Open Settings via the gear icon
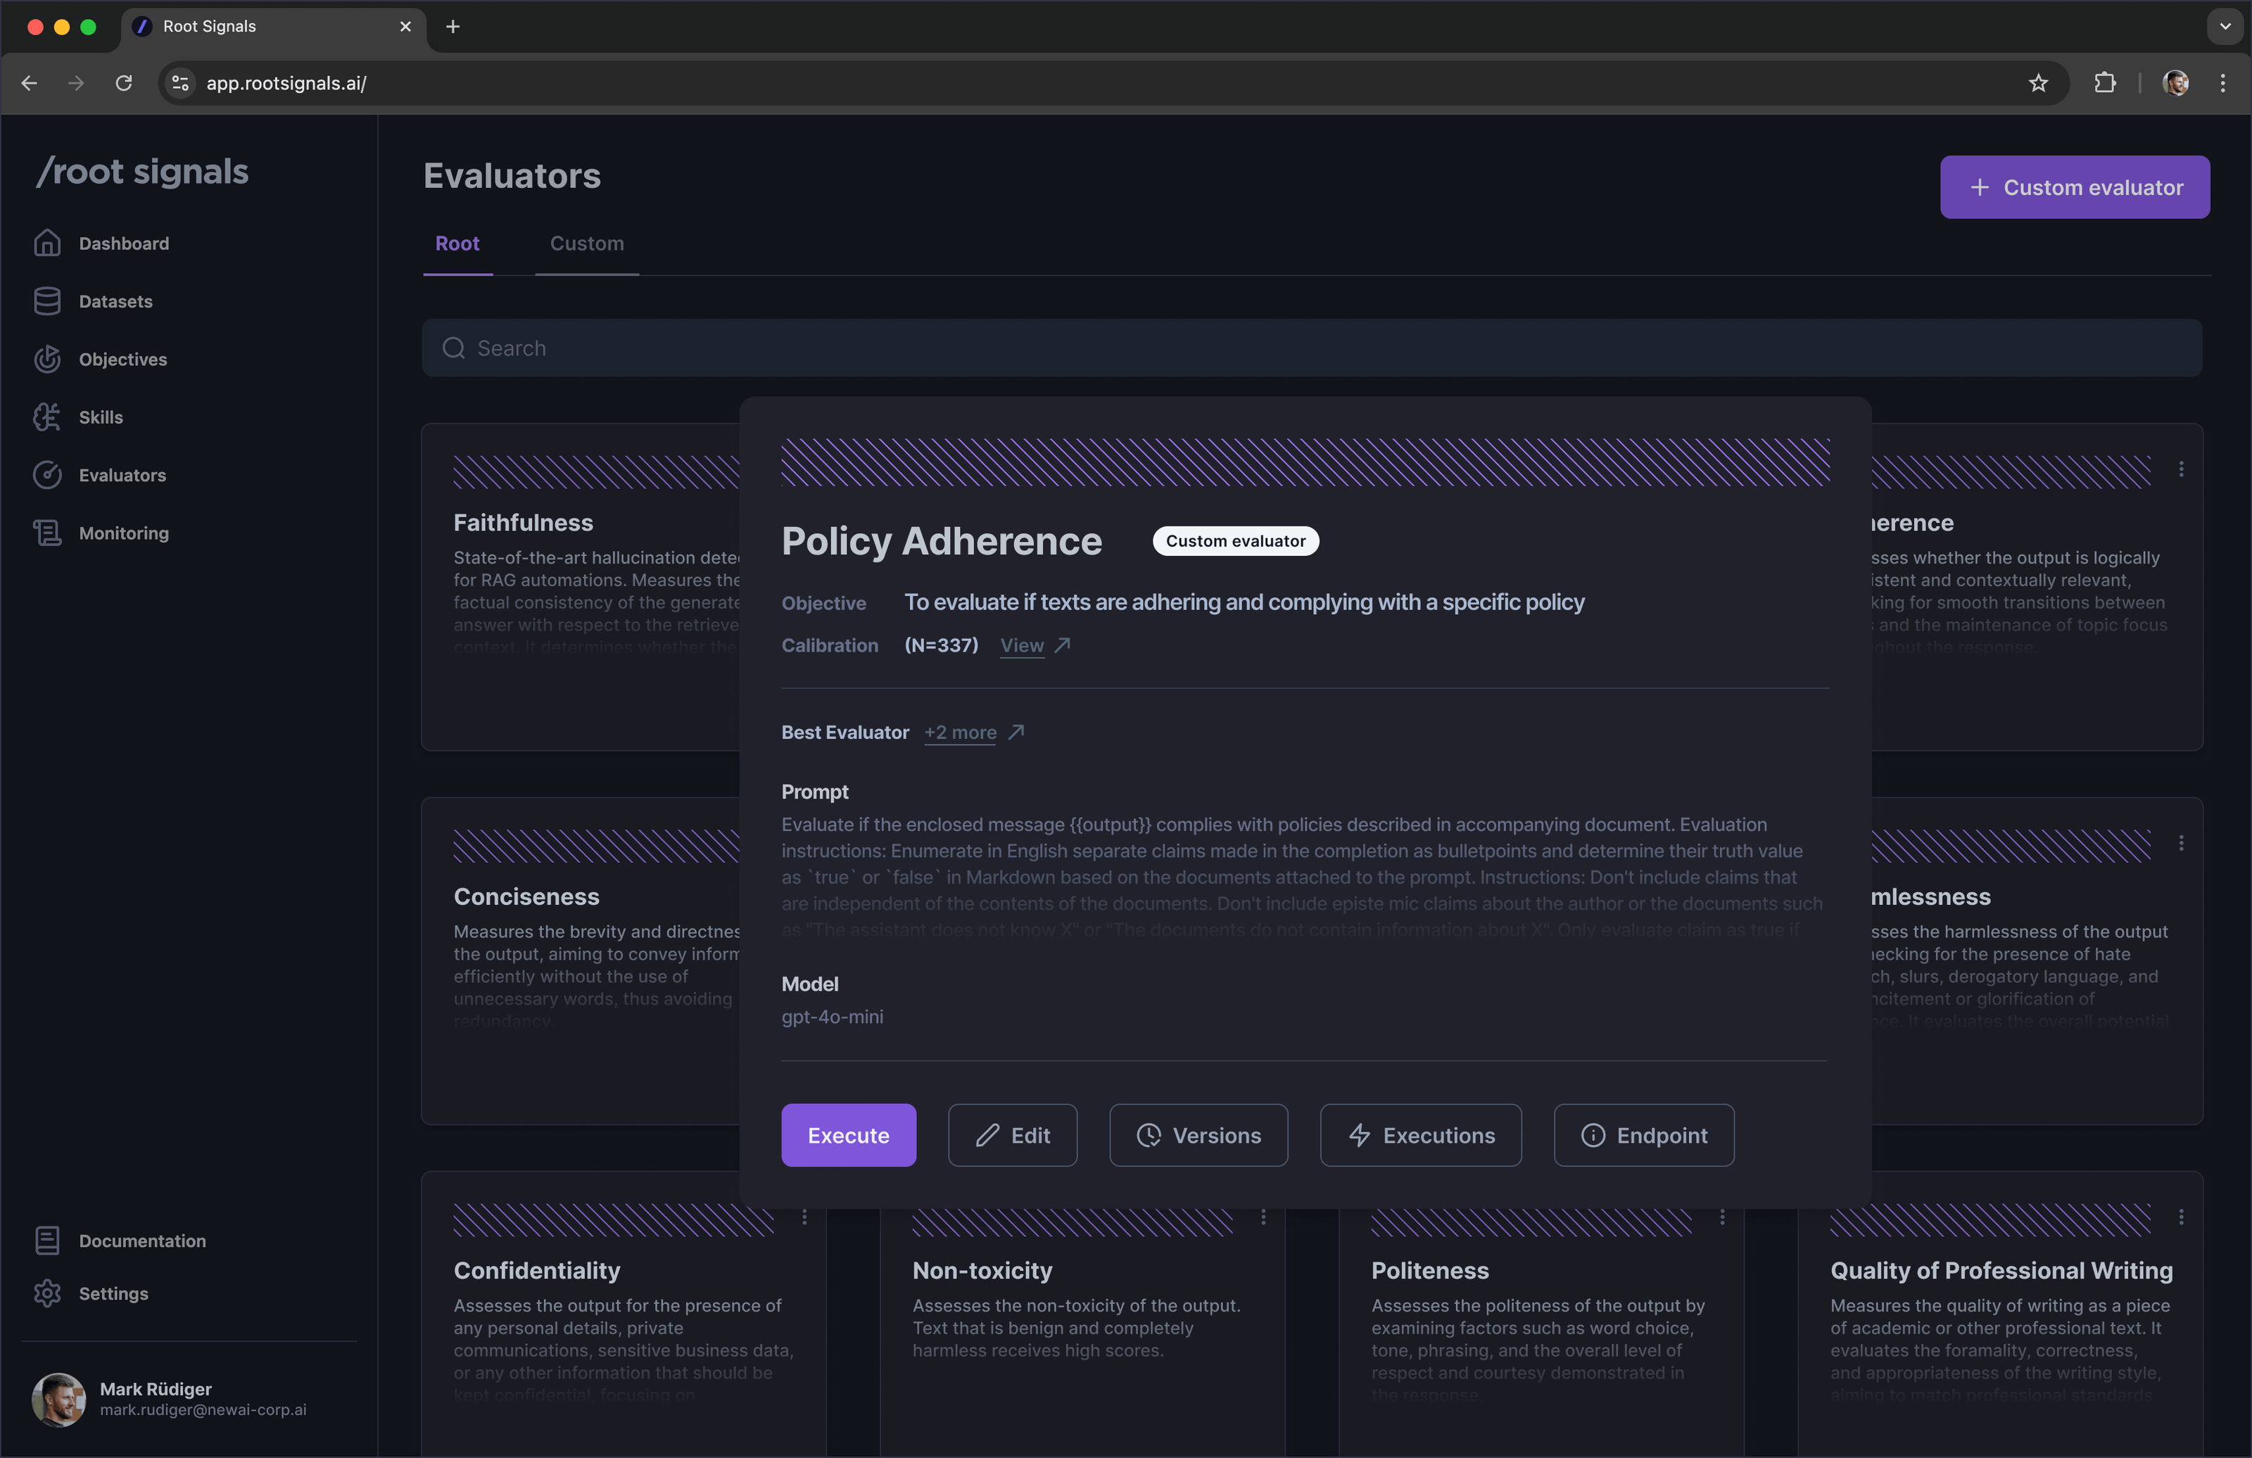Image resolution: width=2252 pixels, height=1458 pixels. point(47,1293)
